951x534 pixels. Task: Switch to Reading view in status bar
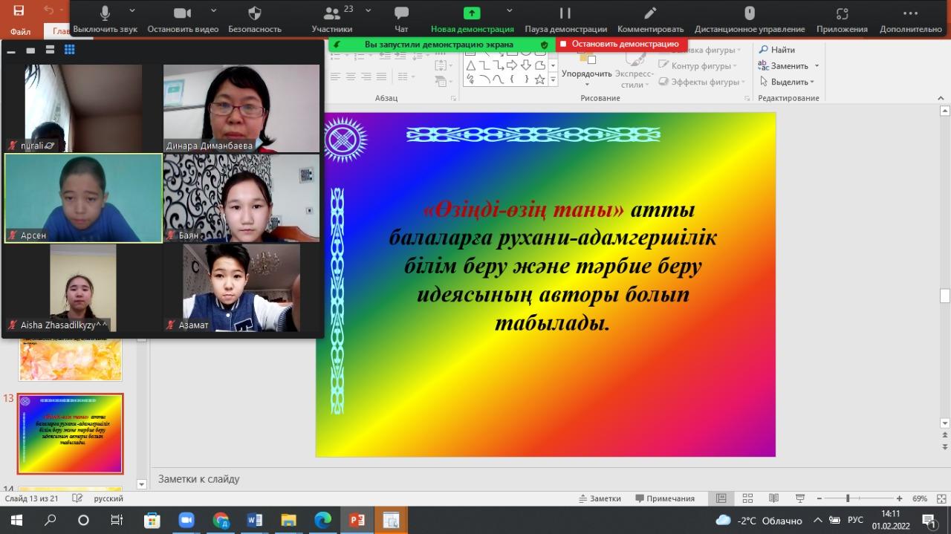point(773,498)
